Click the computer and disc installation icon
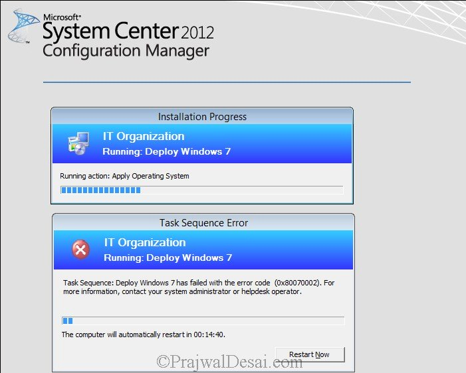 tap(78, 143)
